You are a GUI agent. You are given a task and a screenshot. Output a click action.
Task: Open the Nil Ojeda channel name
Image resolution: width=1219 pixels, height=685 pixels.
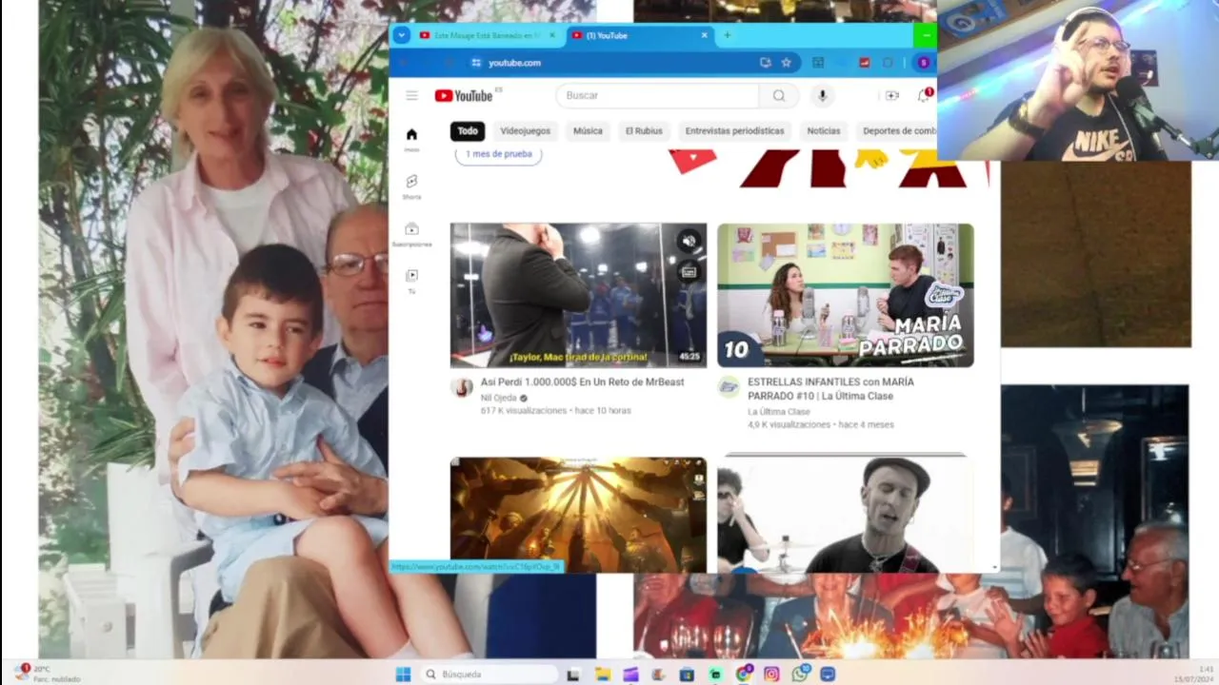click(499, 398)
